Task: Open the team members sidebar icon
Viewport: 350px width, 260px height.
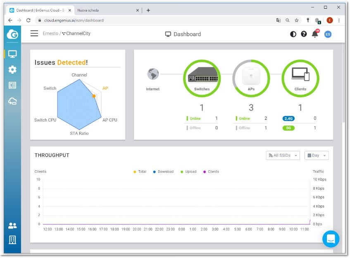Action: tap(12, 226)
